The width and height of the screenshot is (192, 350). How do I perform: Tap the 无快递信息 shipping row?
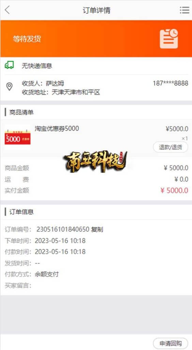96,66
